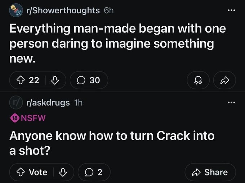The height and width of the screenshot is (183, 245).
Task: Open comments on the Showerthoughts post
Action: (89, 80)
